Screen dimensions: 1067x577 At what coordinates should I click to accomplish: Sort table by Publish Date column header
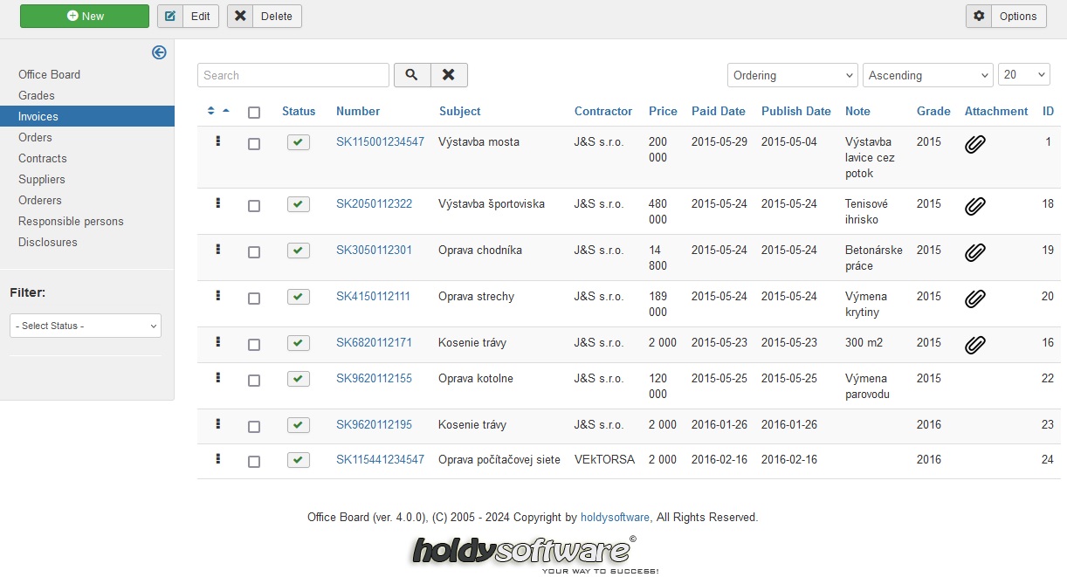click(x=796, y=111)
